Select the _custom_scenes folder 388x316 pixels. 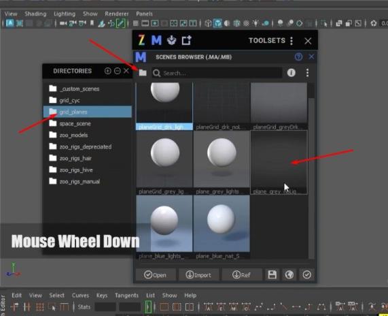(x=88, y=89)
